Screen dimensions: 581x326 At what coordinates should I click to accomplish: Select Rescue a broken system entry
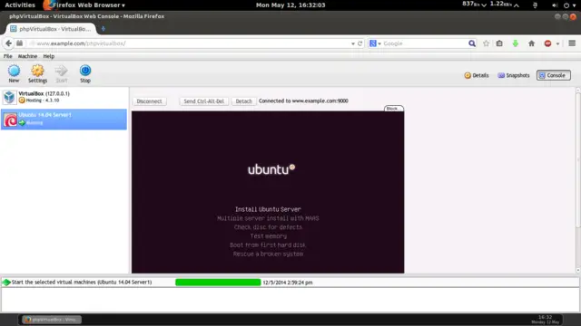268,254
